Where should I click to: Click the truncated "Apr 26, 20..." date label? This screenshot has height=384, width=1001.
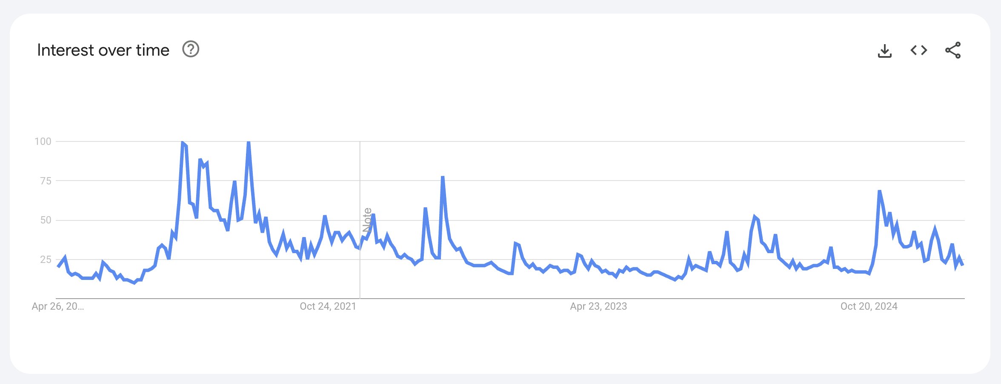click(x=58, y=306)
